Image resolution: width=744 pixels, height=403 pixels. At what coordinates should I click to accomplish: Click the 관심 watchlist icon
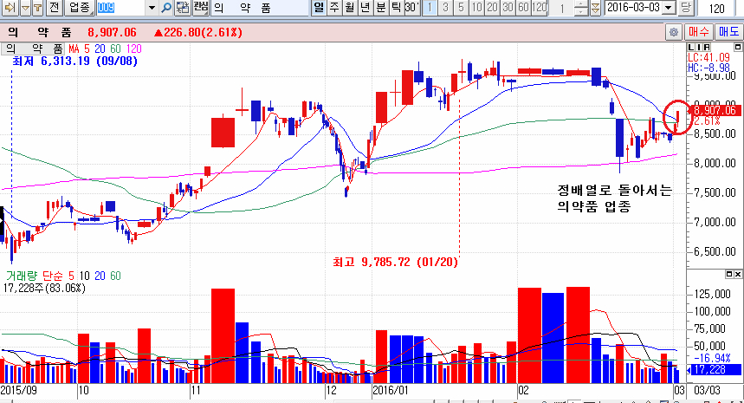[201, 8]
